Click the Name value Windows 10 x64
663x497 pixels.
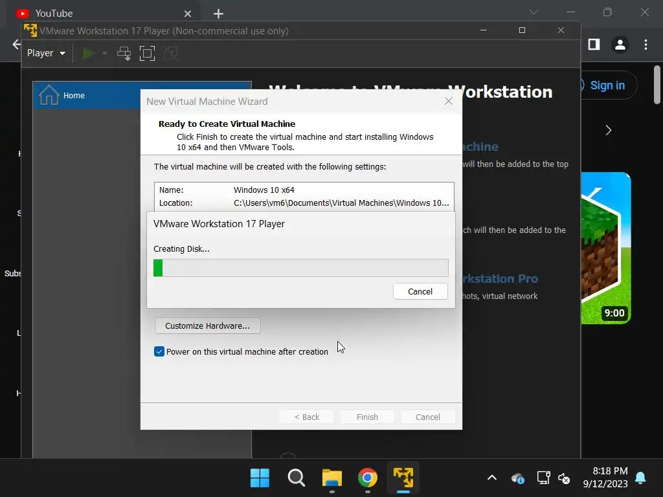click(264, 190)
